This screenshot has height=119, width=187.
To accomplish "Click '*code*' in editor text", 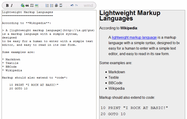I will pyautogui.click(x=60, y=78).
